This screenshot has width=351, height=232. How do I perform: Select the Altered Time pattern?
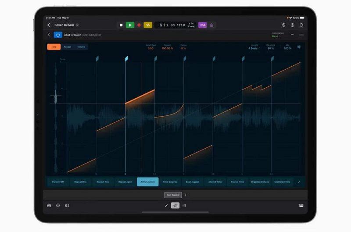215,182
